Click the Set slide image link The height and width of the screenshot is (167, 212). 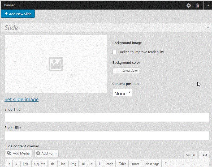21,100
